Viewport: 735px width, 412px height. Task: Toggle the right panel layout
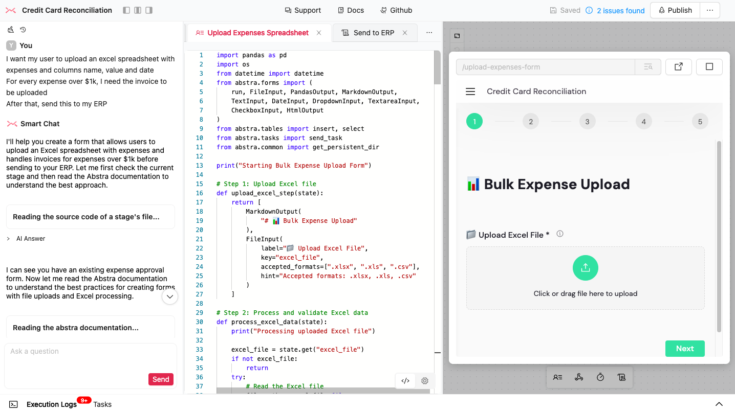149,10
